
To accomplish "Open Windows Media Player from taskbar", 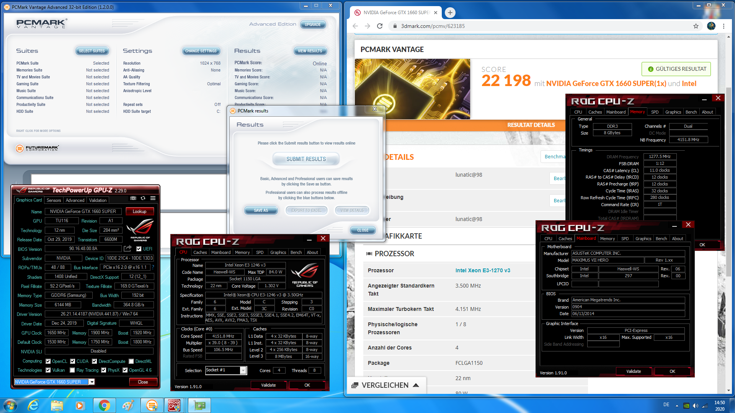I will tap(80, 405).
